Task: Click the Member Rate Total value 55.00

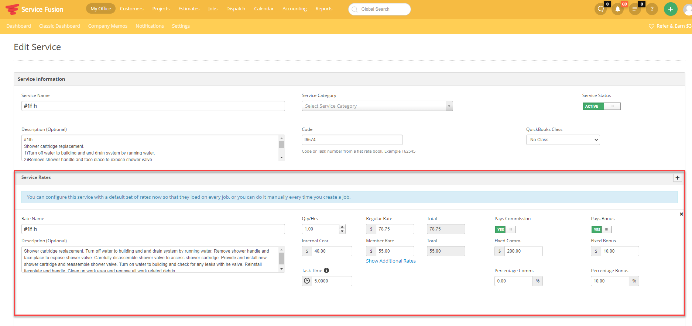Action: pos(446,251)
